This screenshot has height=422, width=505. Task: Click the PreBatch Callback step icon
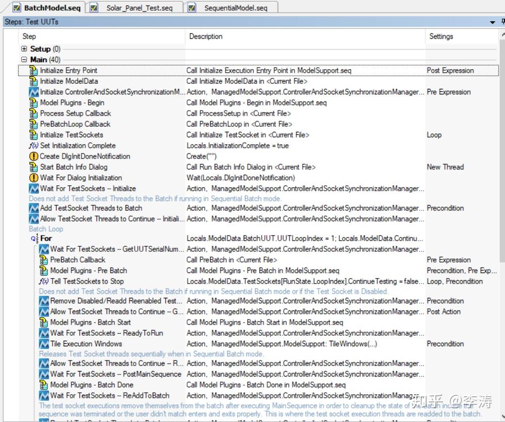(44, 260)
